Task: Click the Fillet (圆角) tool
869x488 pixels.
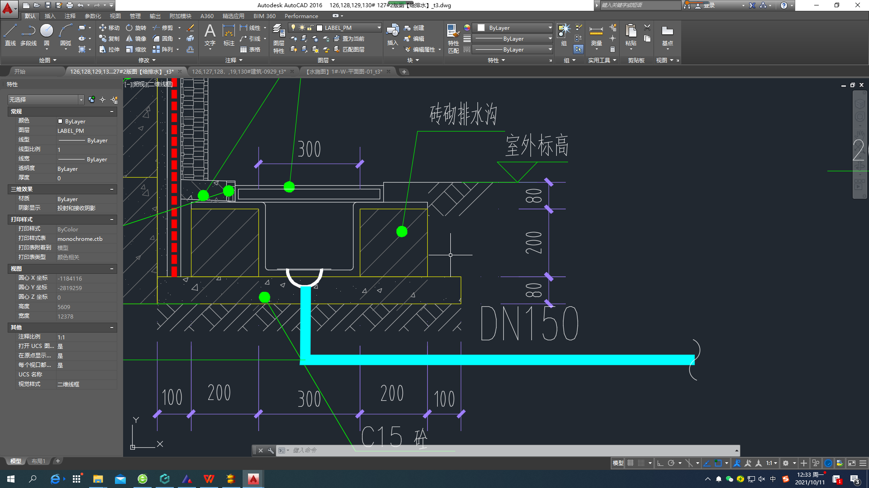Action: point(162,38)
